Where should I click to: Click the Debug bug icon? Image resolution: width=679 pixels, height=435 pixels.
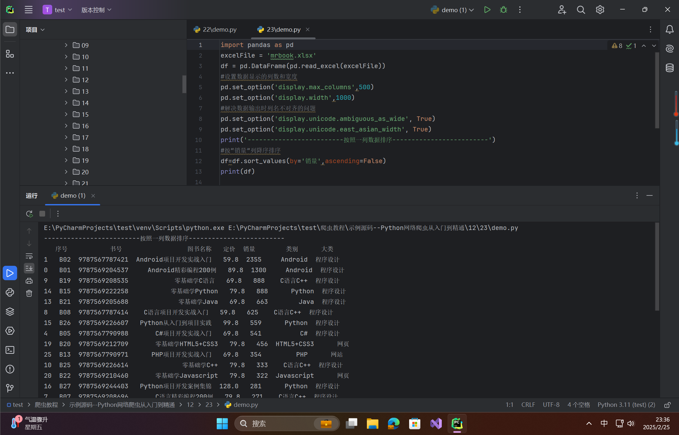click(503, 10)
